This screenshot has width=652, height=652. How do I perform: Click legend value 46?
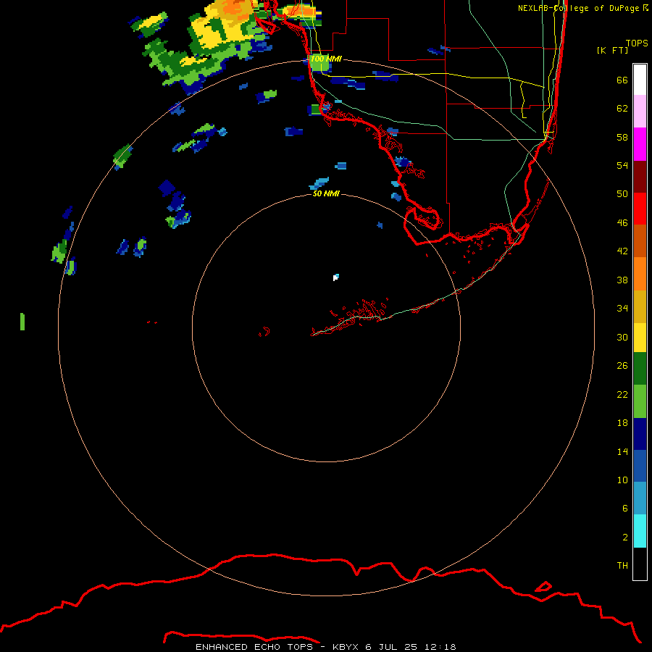[x=622, y=223]
